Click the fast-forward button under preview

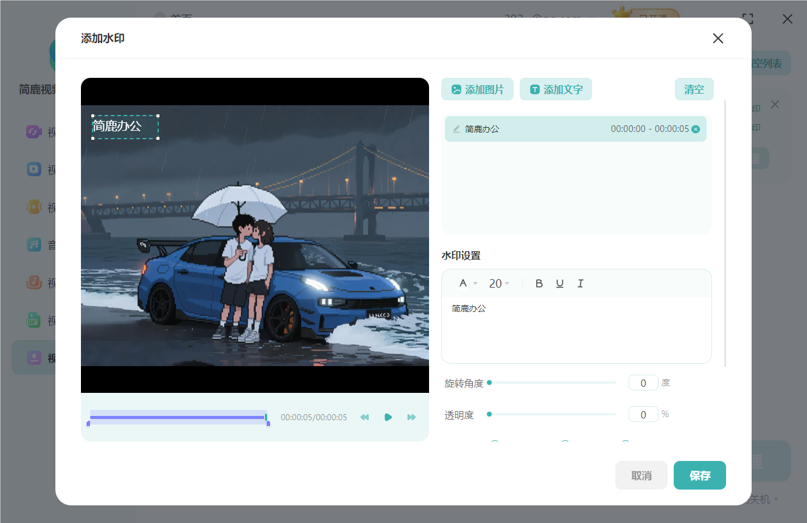click(411, 417)
